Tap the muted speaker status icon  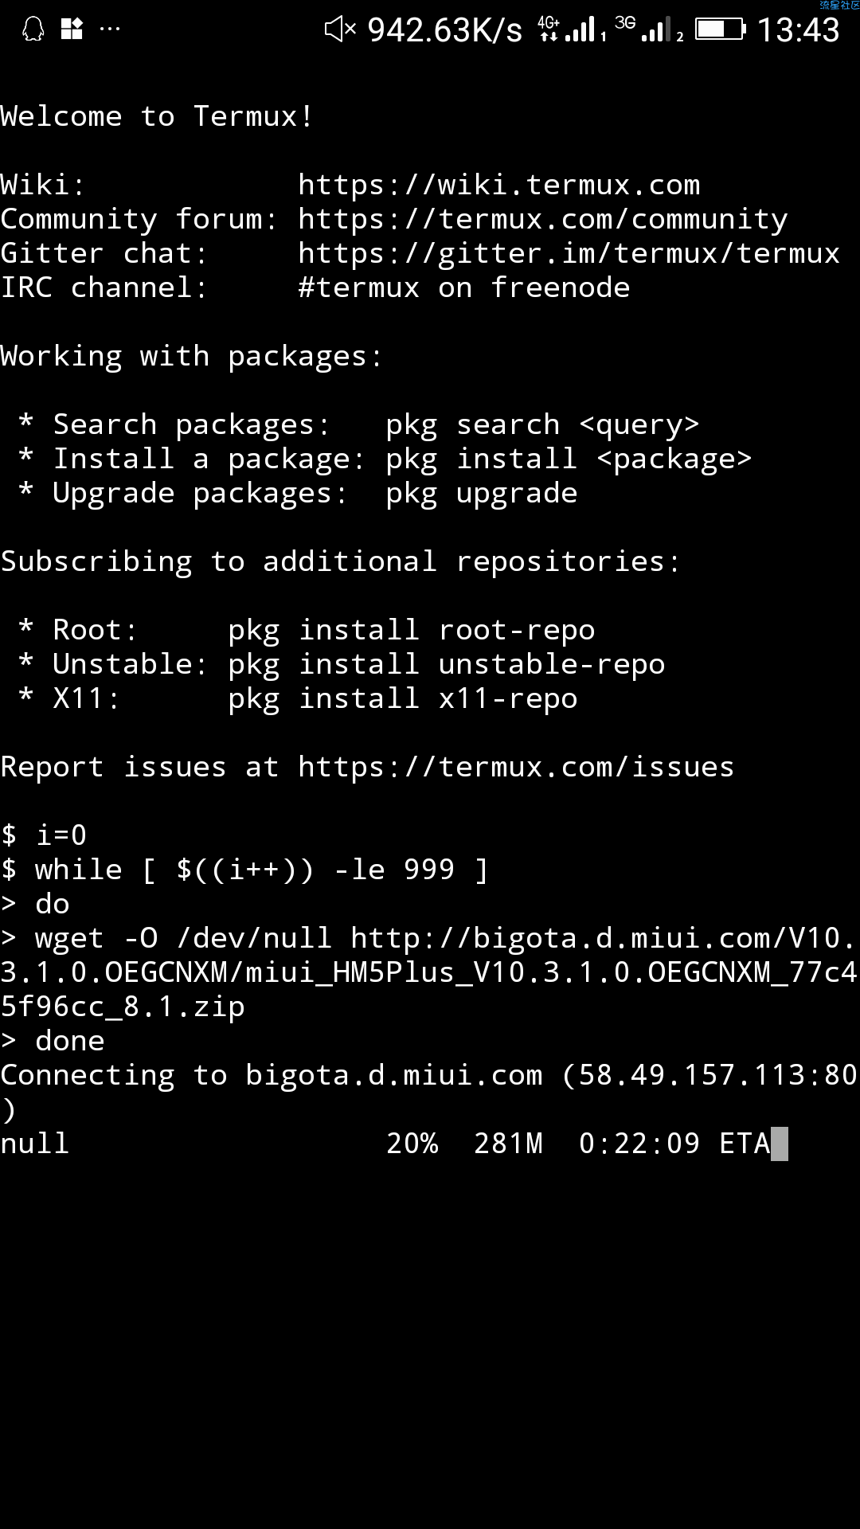(340, 29)
